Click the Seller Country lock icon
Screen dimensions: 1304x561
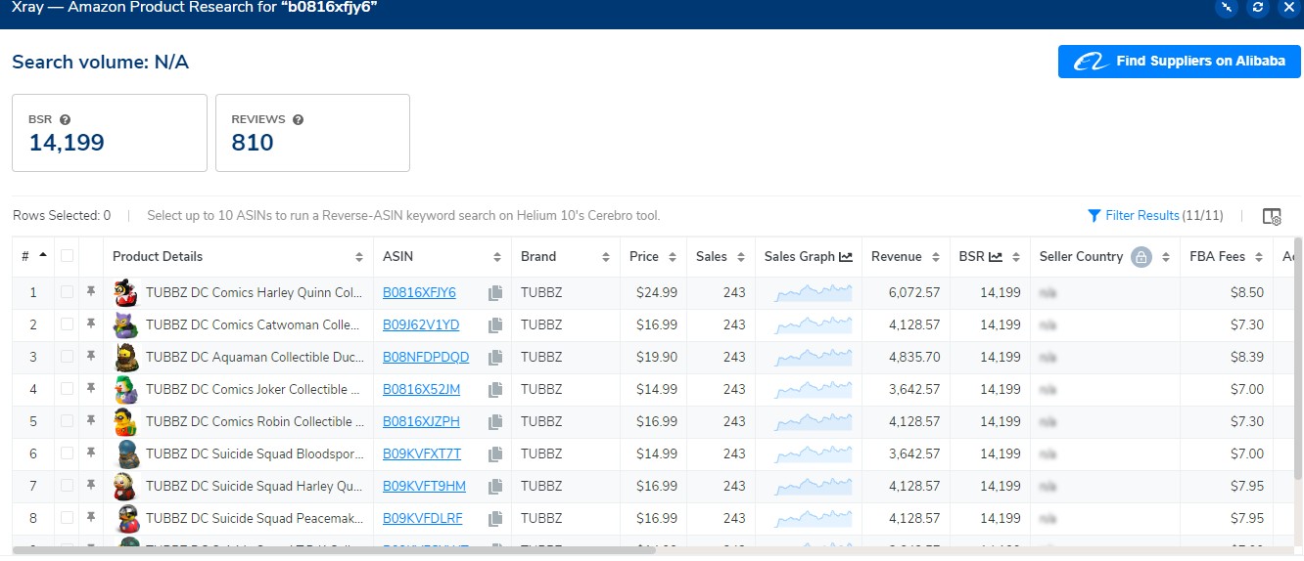[1141, 257]
